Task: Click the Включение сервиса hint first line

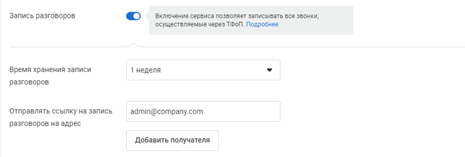Action: point(237,16)
